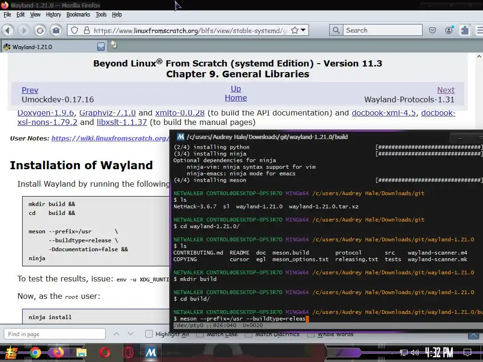Click 'ninja install' code block text
This screenshot has width=483, height=362.
pyautogui.click(x=50, y=317)
